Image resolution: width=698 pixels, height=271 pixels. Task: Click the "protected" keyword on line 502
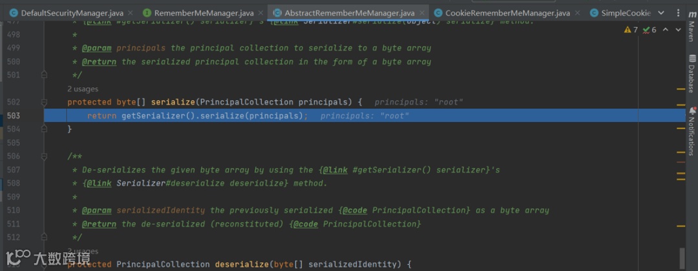pos(89,102)
